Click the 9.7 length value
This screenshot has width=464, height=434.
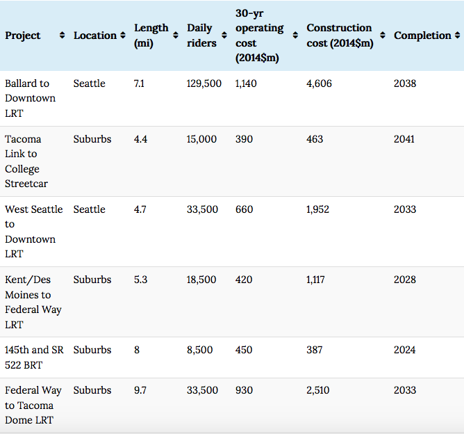coord(140,390)
